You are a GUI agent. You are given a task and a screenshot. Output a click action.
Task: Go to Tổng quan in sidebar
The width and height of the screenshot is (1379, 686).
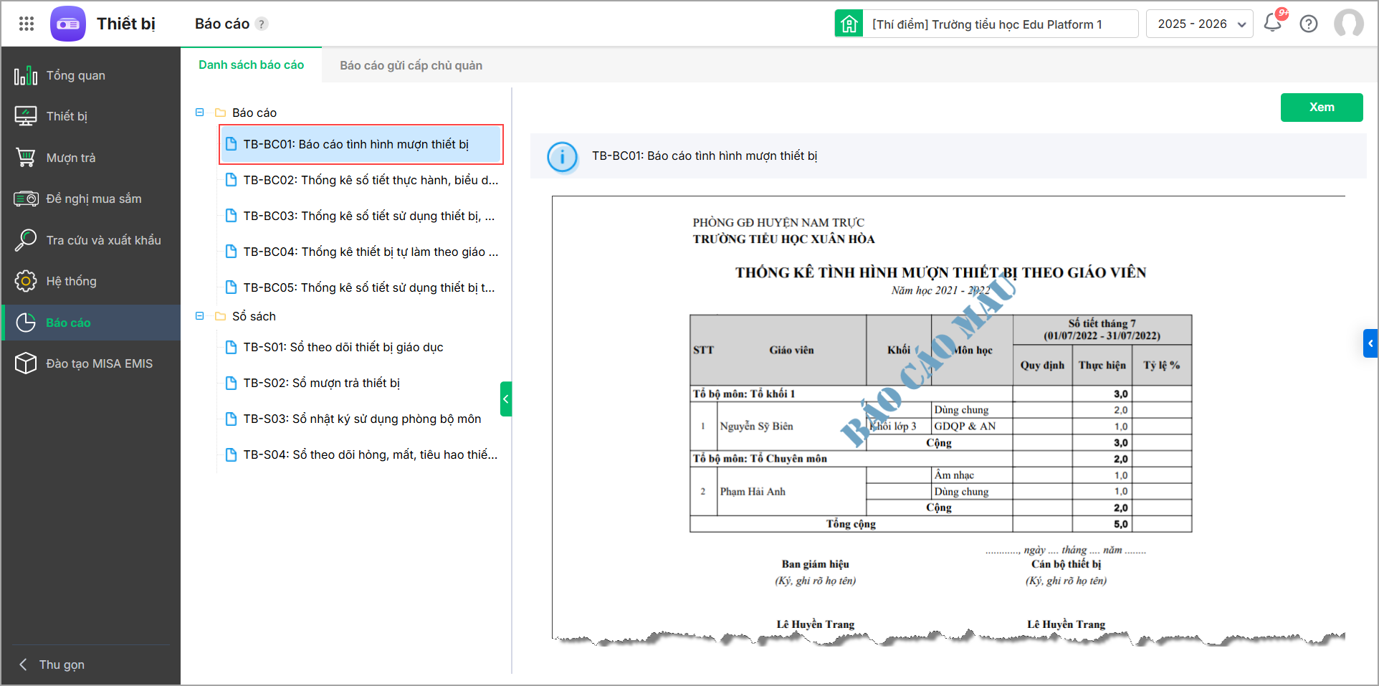91,75
